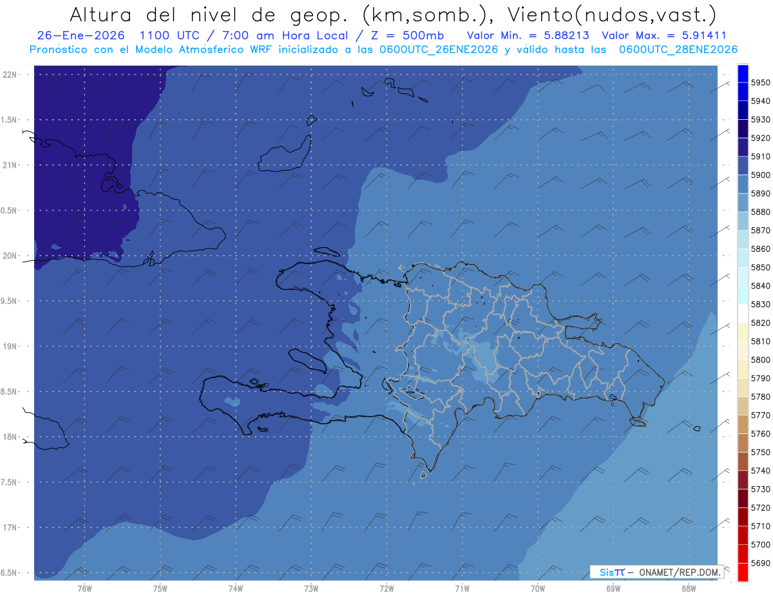Click 'Valor Max. = 5.91411'
Screen dimensions: 773x597
click(x=664, y=35)
